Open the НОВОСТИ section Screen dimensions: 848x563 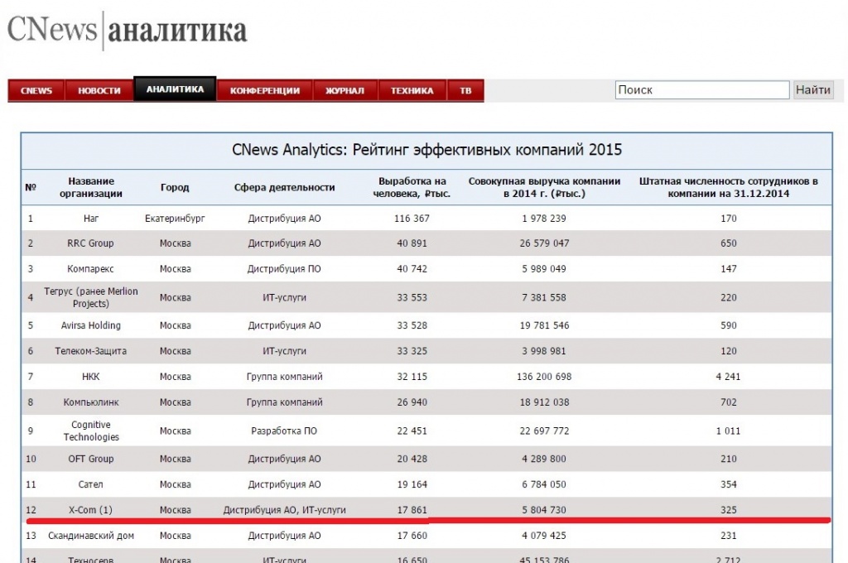pos(99,90)
